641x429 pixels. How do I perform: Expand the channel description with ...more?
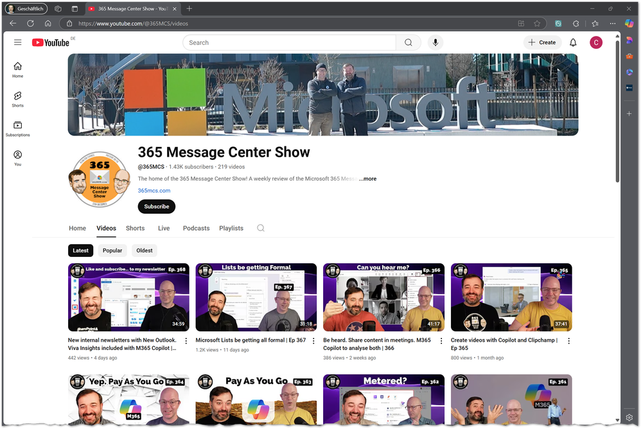pos(367,179)
